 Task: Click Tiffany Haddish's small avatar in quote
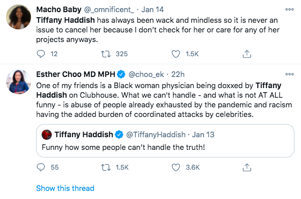47,135
